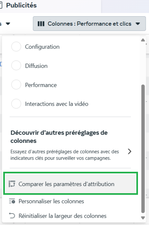
Task: Select the Performance radio option
Action: pos(16,85)
